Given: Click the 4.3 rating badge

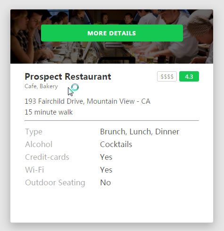Looking at the screenshot, I should pos(189,76).
